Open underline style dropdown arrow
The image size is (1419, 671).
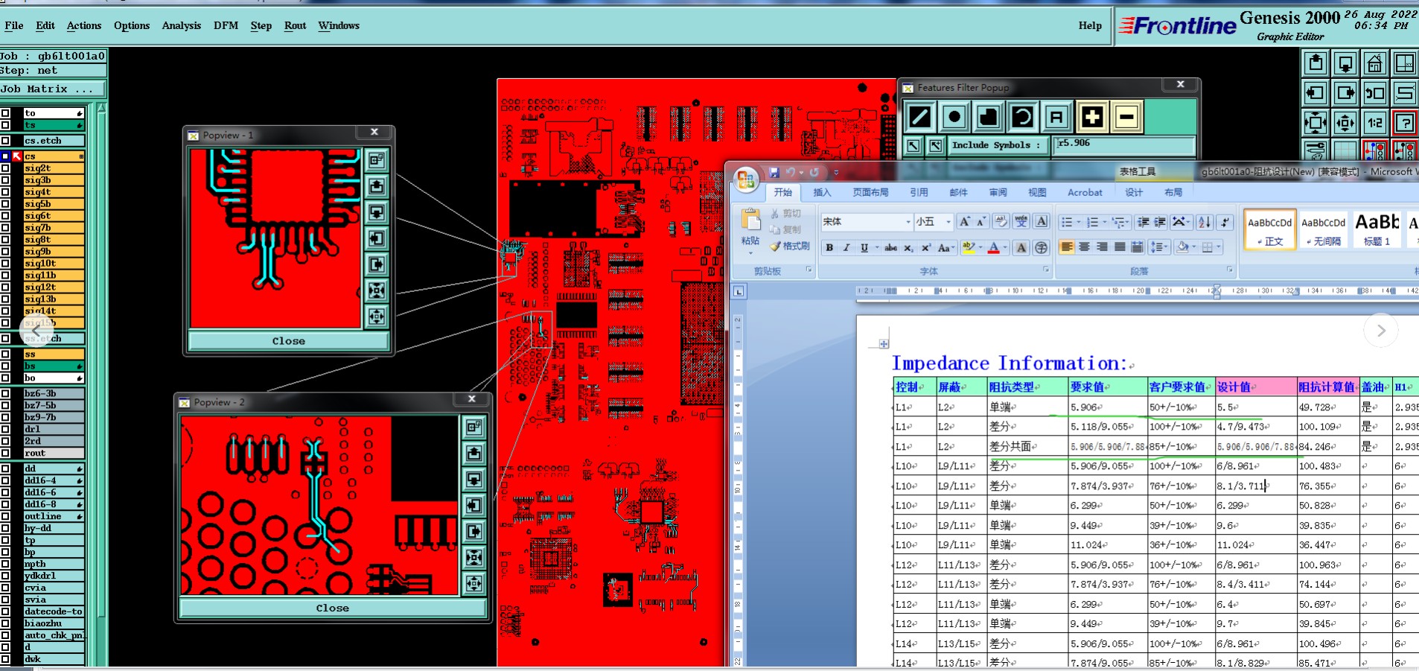(x=876, y=248)
